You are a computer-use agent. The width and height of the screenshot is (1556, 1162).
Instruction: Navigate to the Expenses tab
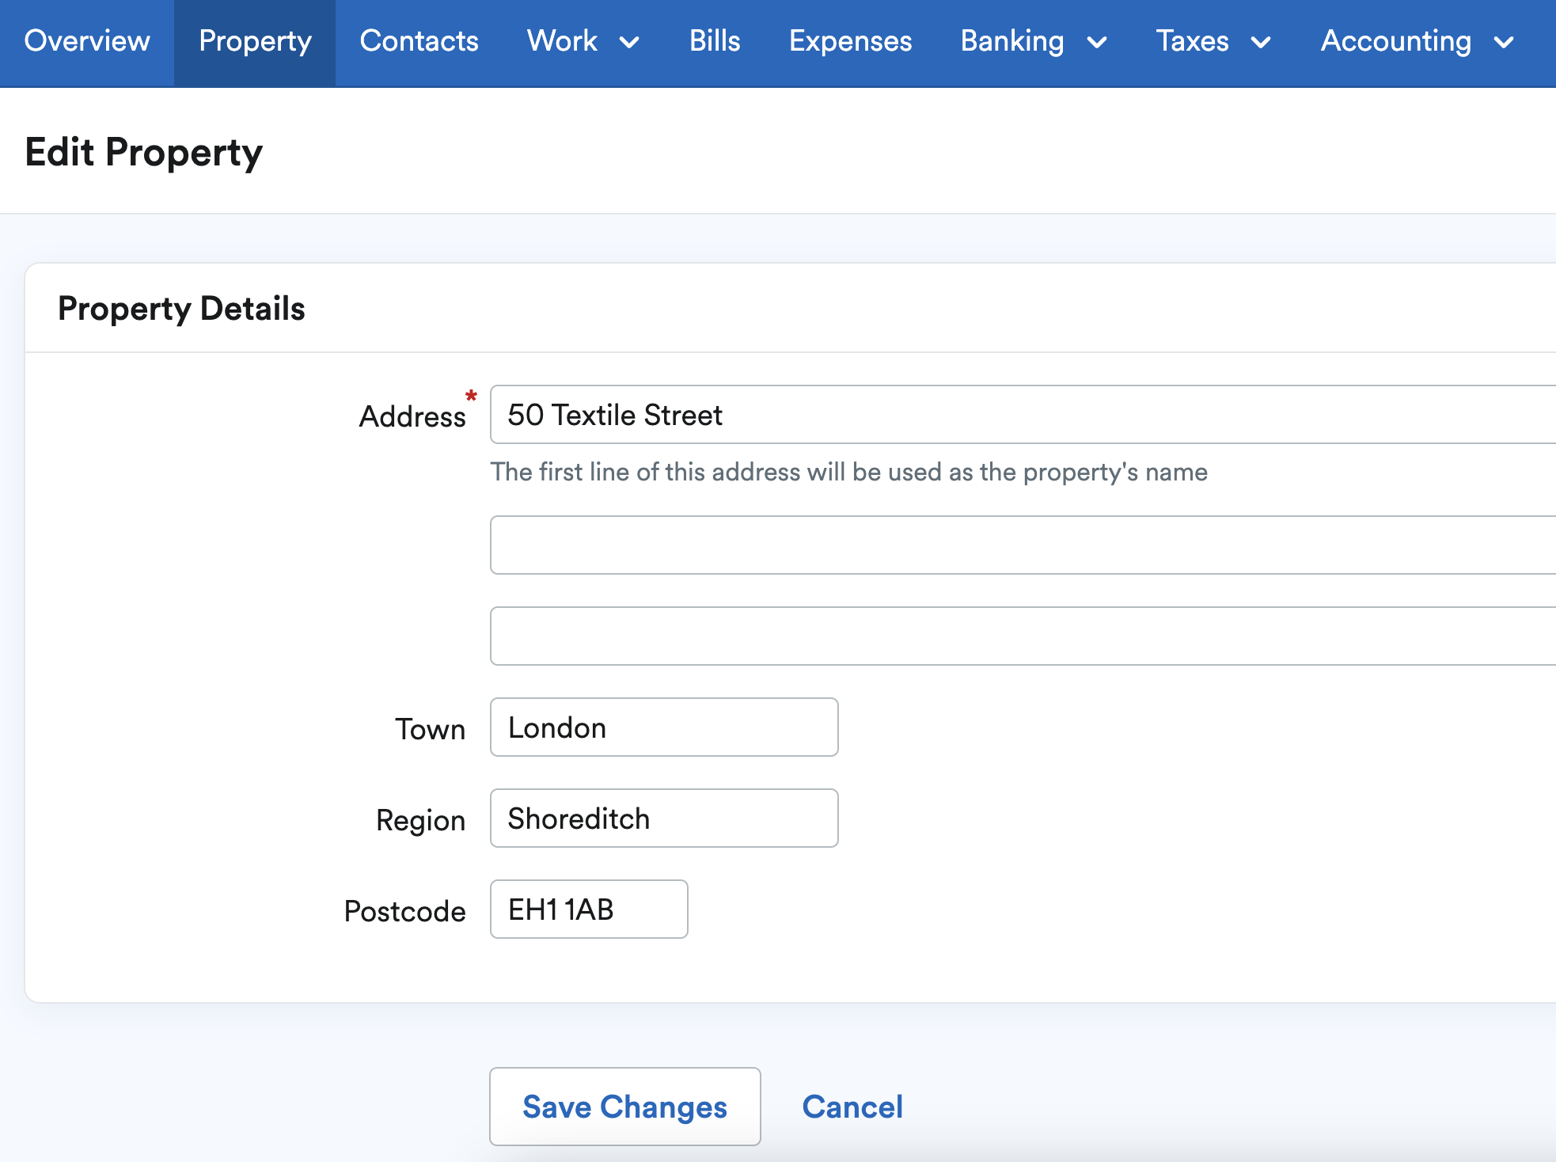point(850,41)
